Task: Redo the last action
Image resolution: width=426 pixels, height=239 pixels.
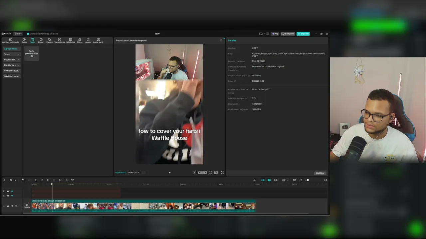Action: pyautogui.click(x=29, y=180)
